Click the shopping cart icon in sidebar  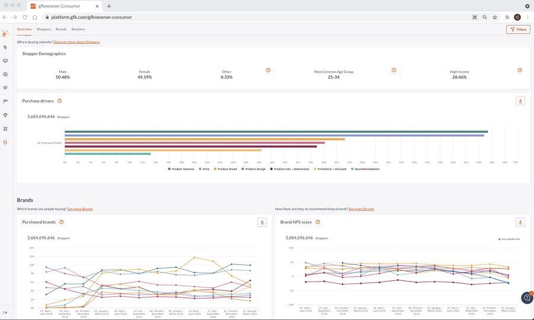pos(5,129)
